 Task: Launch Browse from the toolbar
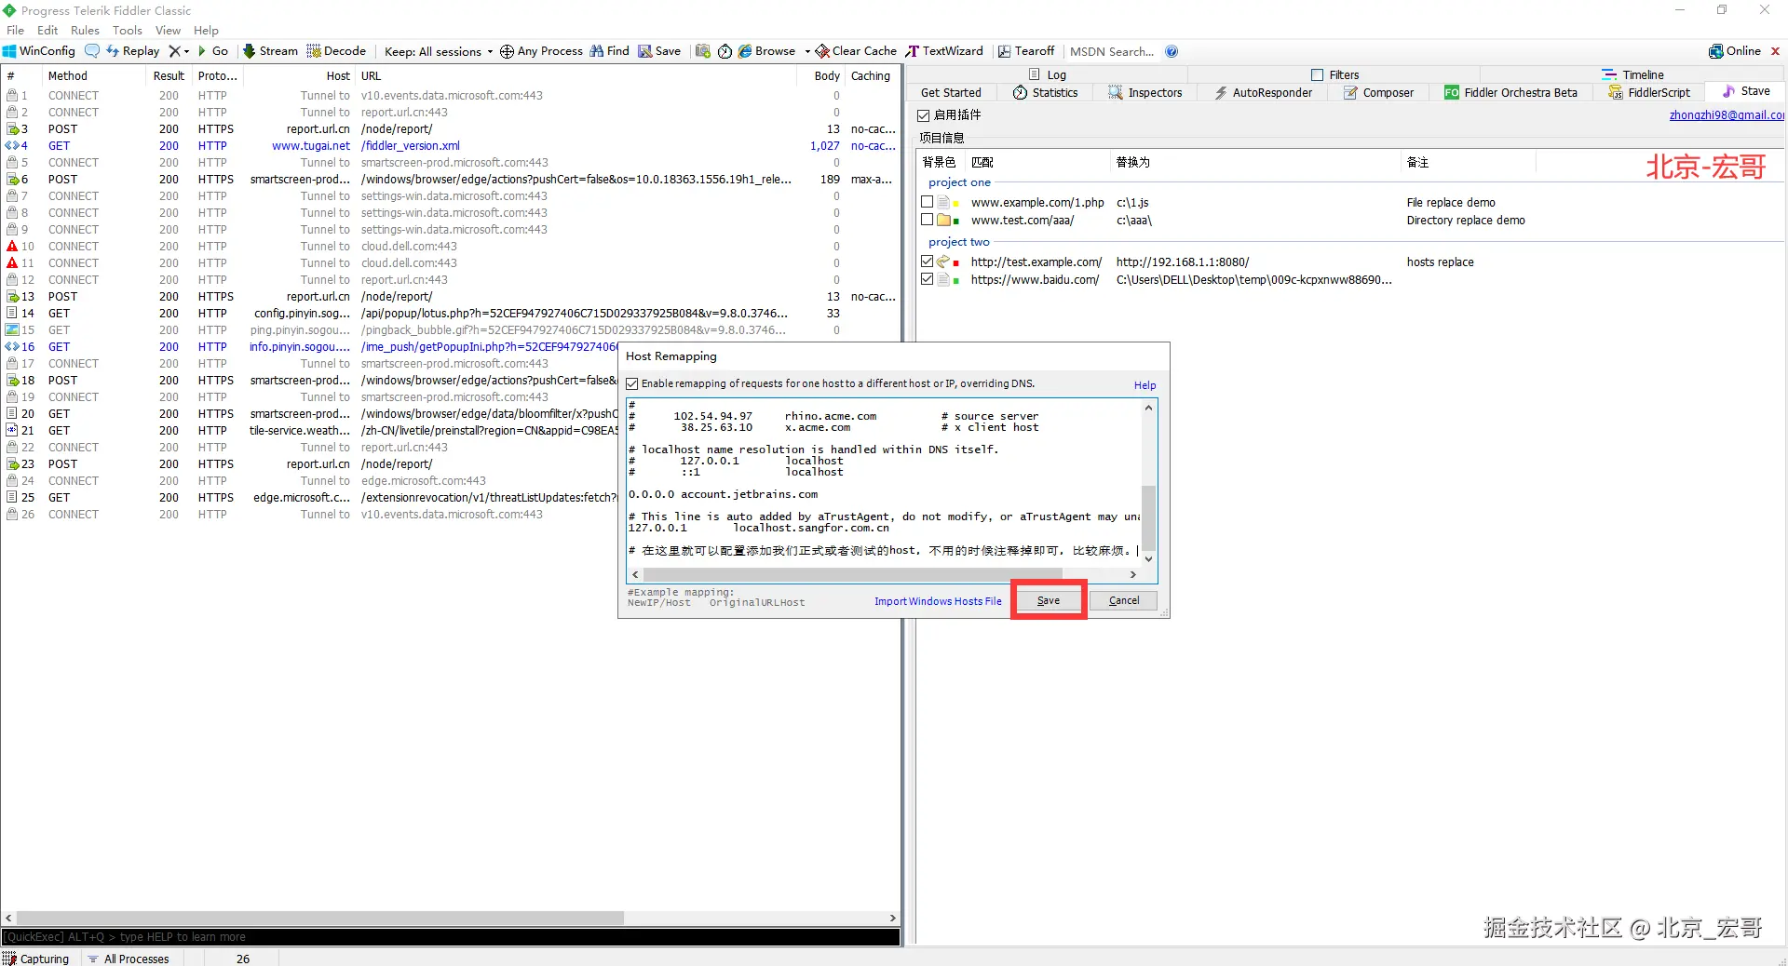pyautogui.click(x=767, y=51)
